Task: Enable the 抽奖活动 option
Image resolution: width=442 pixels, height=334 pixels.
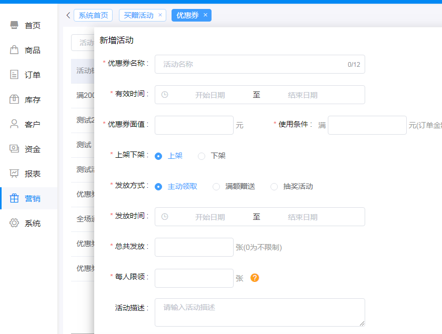Action: [274, 186]
